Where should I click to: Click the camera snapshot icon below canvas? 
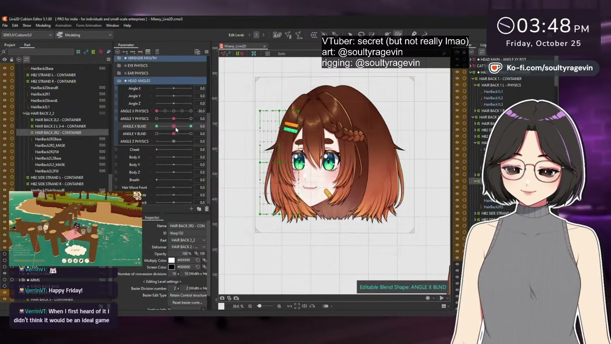click(x=222, y=298)
